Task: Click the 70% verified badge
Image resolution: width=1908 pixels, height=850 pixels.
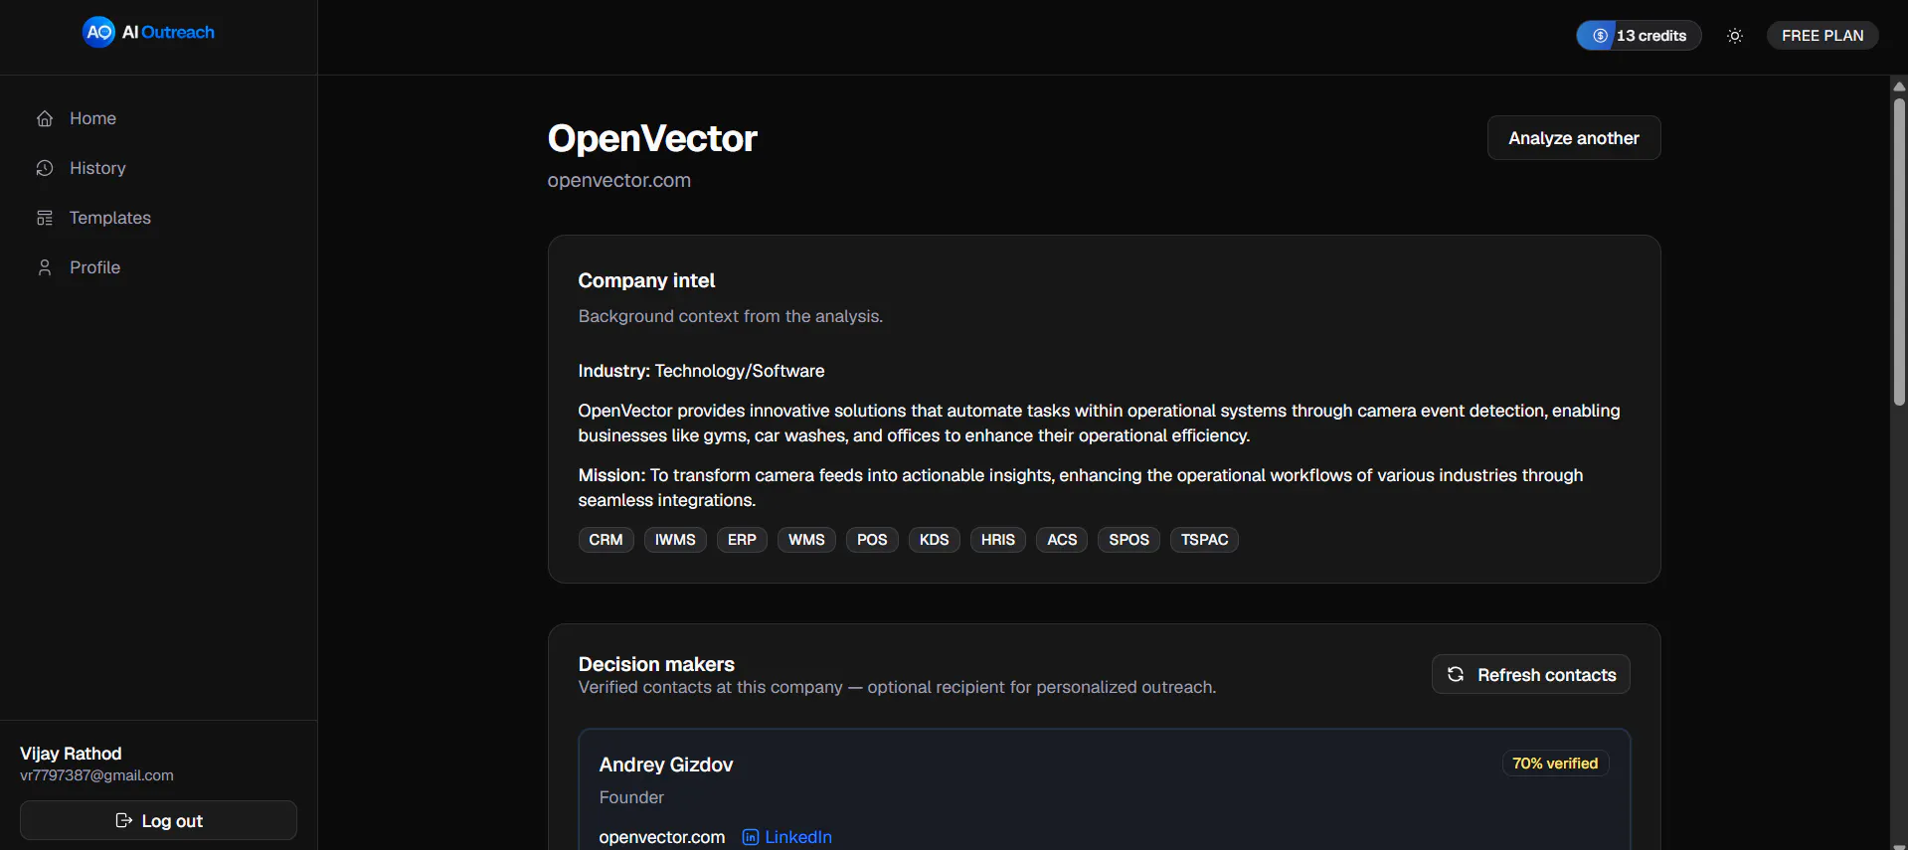Action: click(x=1555, y=764)
